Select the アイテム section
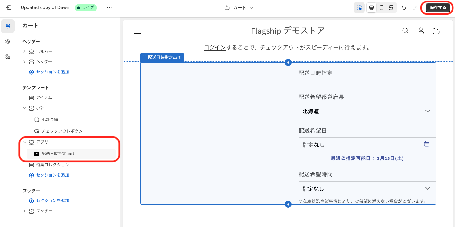 click(44, 97)
